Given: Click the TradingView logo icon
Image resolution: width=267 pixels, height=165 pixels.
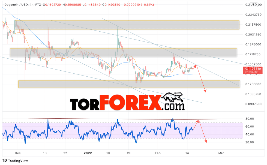Looking at the screenshot, I should point(5,161).
